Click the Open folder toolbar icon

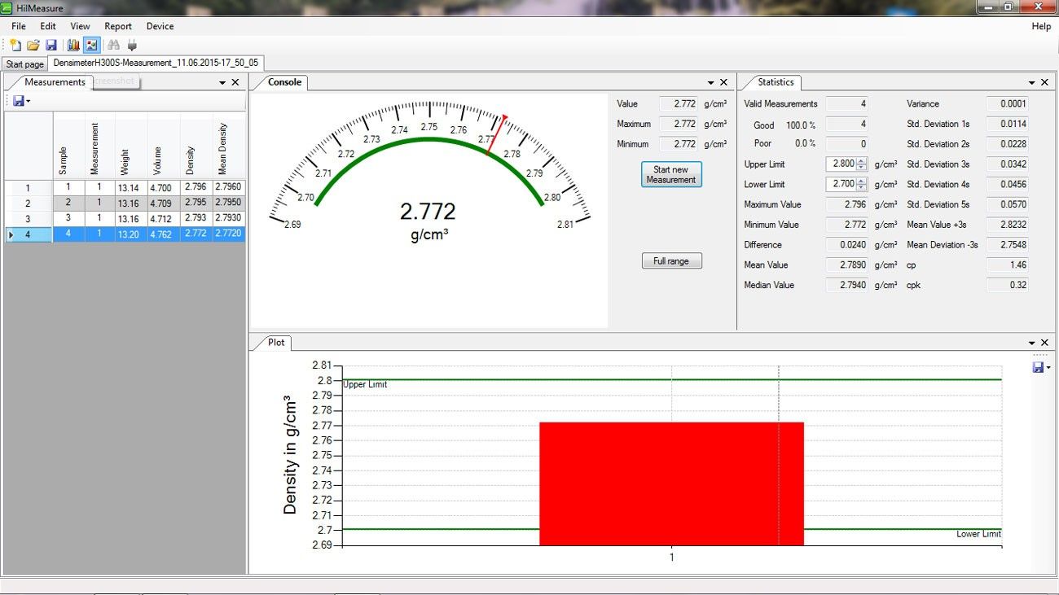point(33,46)
